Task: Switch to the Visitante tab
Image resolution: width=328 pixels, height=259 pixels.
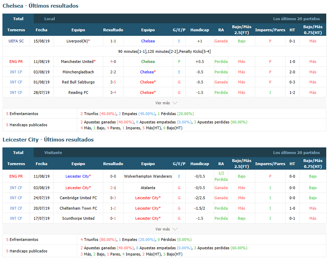Action: tap(53, 152)
